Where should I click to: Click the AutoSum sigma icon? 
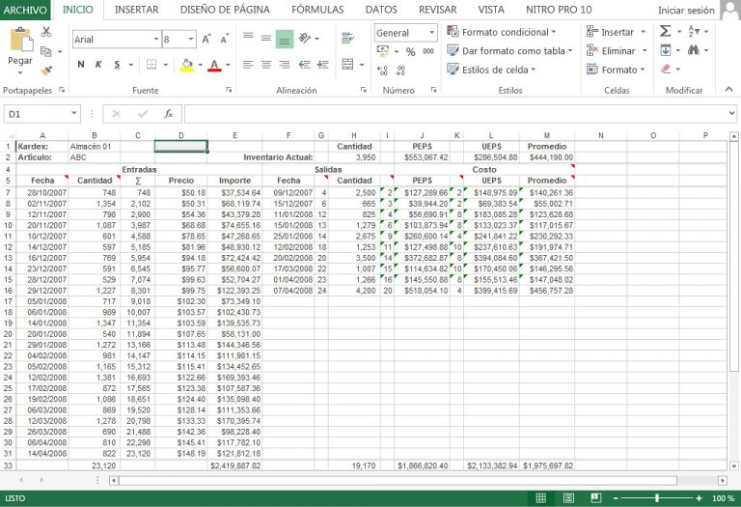665,31
